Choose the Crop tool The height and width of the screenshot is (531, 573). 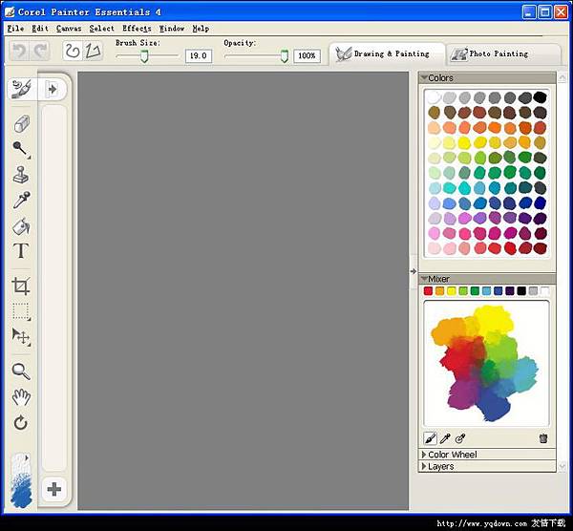21,285
